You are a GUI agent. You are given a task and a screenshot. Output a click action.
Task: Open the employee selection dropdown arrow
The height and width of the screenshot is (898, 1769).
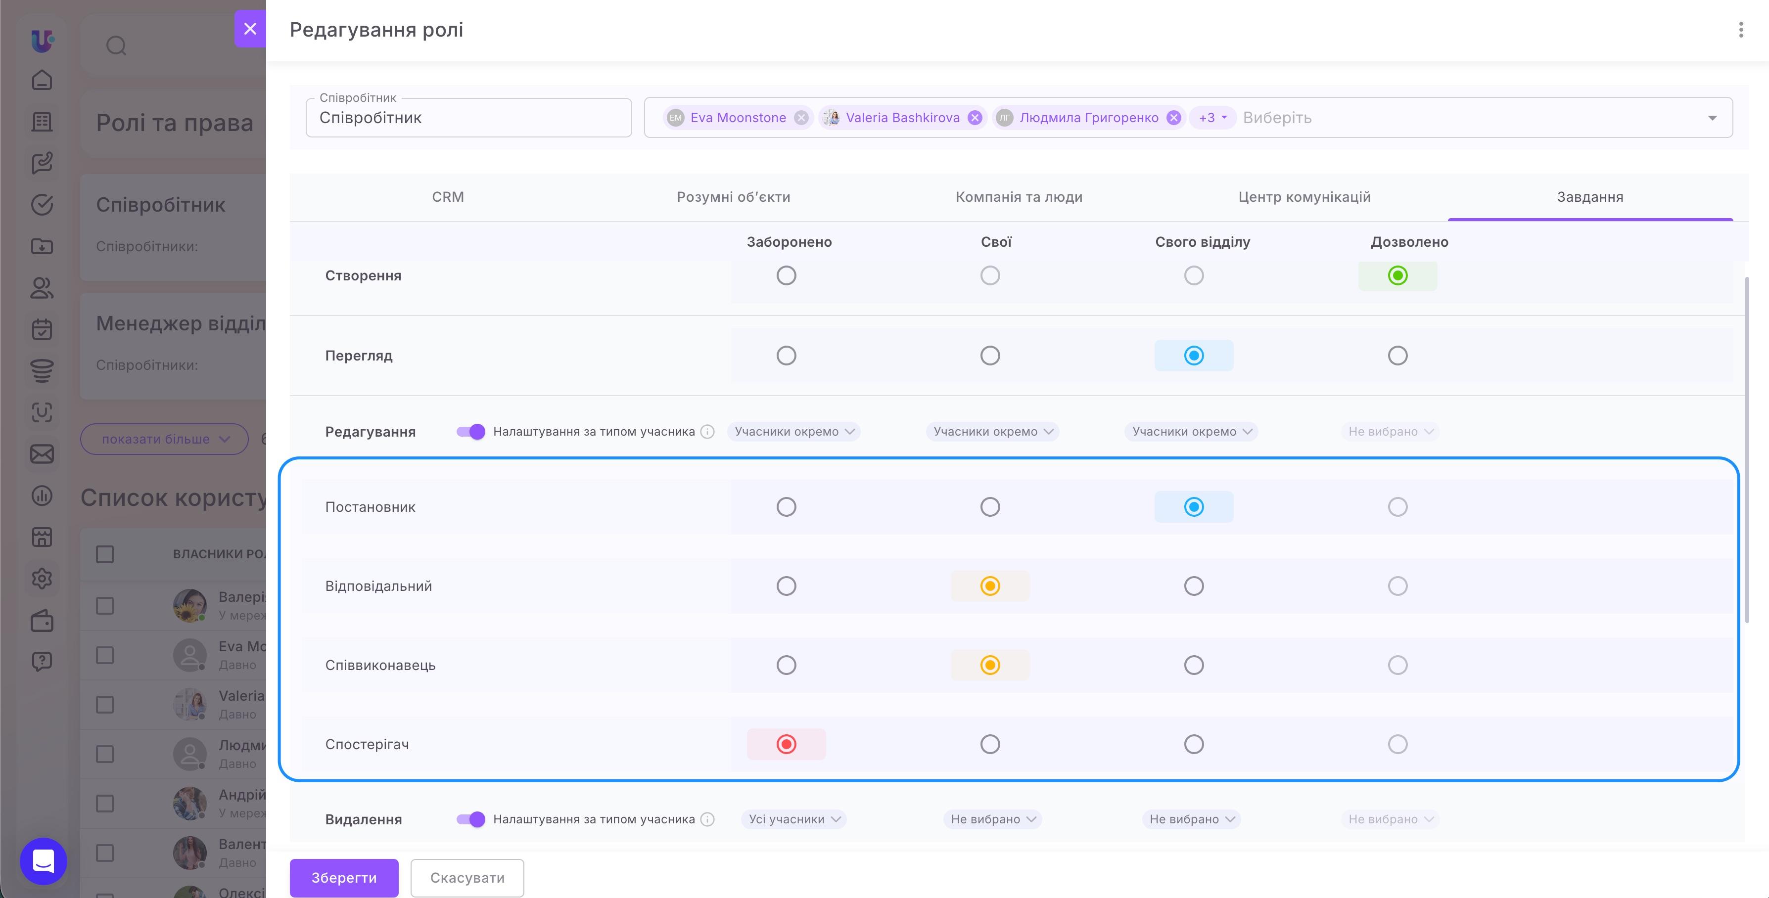point(1712,118)
